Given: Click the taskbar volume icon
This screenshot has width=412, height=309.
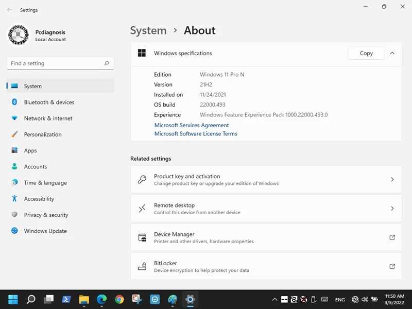Looking at the screenshot, I should (365, 299).
